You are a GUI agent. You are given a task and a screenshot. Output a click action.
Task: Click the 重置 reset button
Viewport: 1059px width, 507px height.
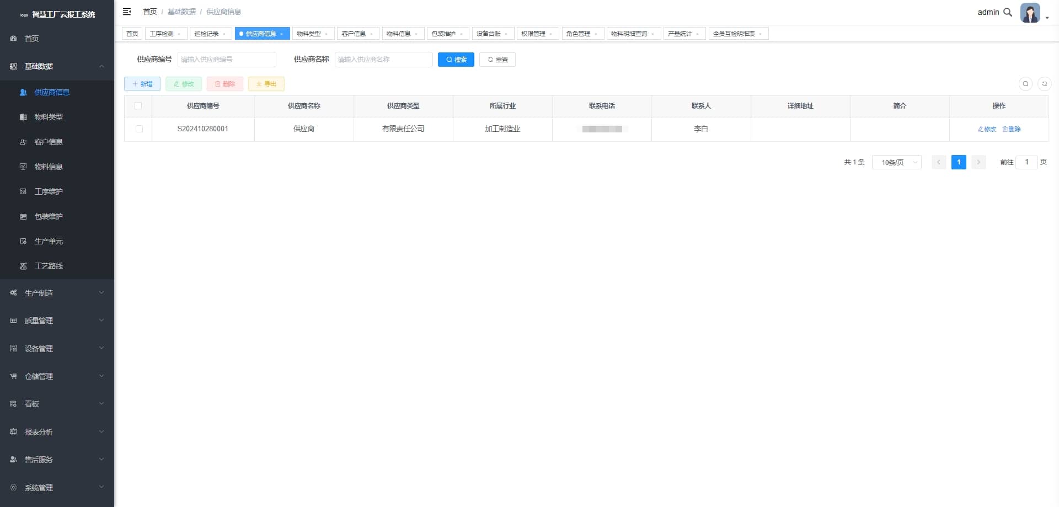[498, 60]
